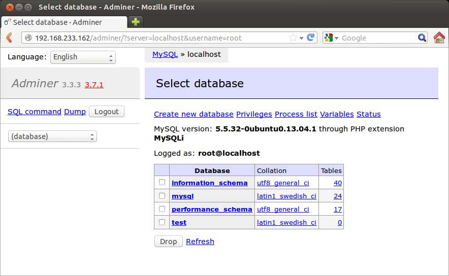Click the browser back arrow button
This screenshot has width=449, height=276.
point(10,38)
